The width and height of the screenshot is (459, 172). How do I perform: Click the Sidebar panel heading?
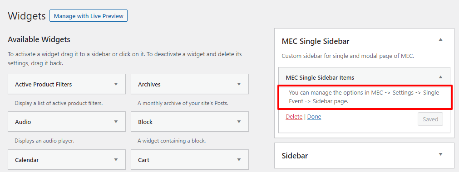[x=295, y=156]
